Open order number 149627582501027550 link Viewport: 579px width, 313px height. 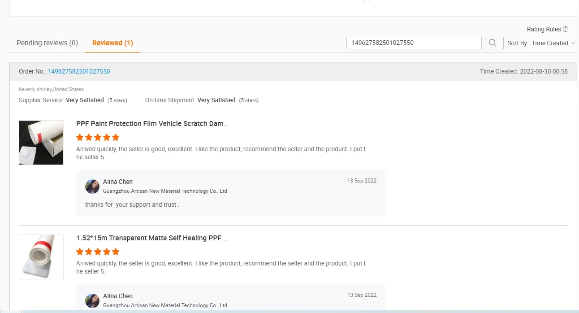(x=79, y=71)
